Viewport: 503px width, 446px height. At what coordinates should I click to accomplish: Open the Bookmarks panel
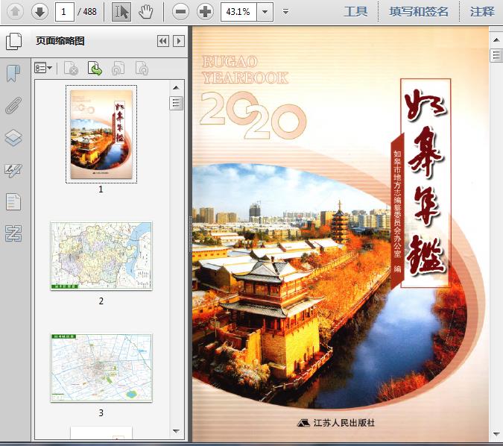[x=13, y=73]
